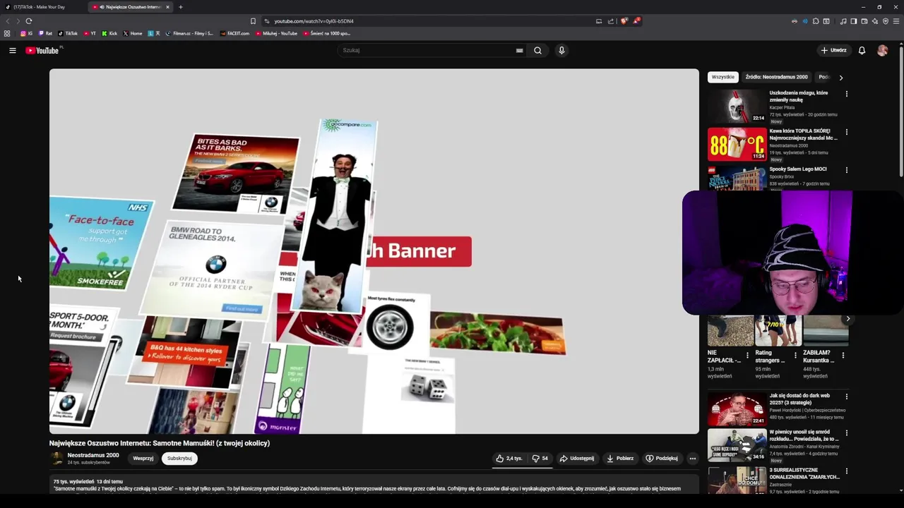Click the page vertical scrollbar
This screenshot has height=508, width=904.
[x=900, y=111]
